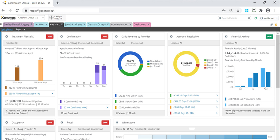Open the browser extensions puzzle icon
Screen dimensions: 280x140
(x=261, y=11)
